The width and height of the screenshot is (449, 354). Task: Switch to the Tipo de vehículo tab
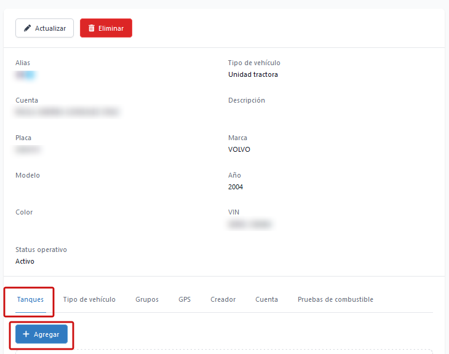tap(89, 299)
